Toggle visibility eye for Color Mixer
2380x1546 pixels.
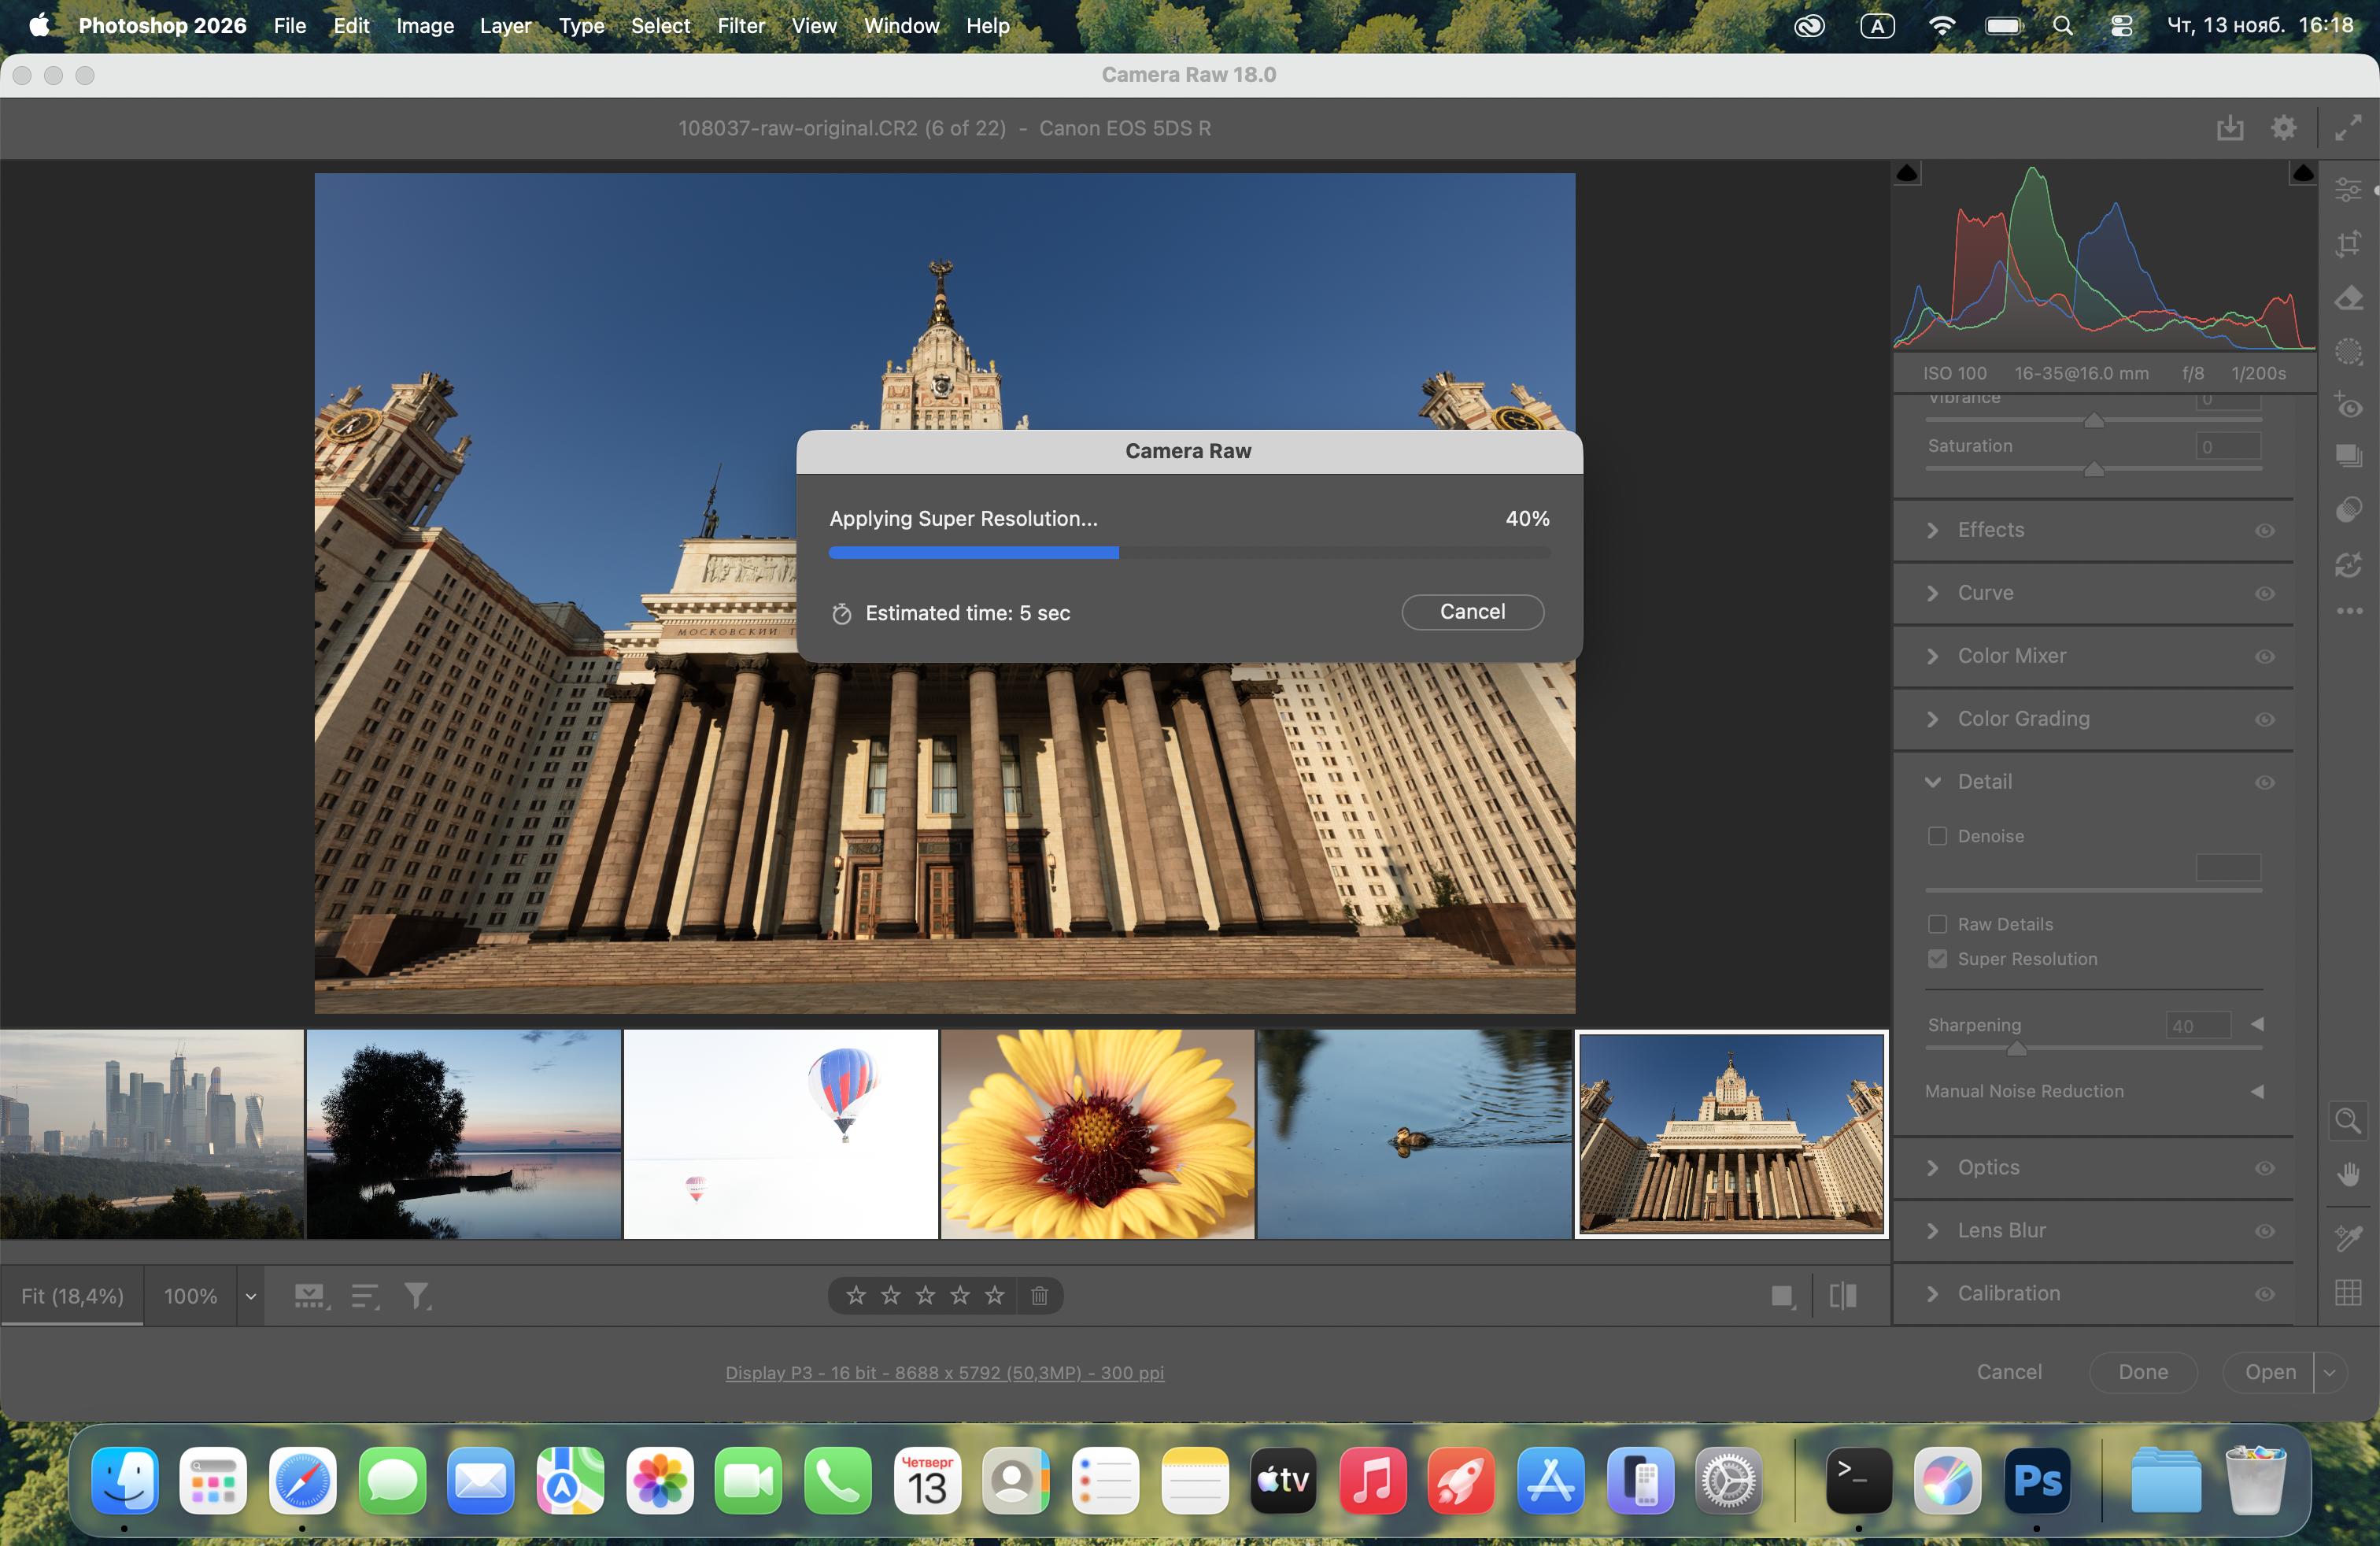tap(2264, 656)
